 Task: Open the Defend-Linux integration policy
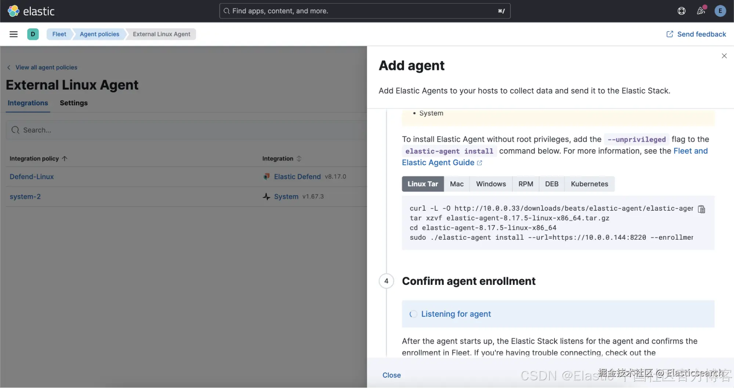(32, 177)
